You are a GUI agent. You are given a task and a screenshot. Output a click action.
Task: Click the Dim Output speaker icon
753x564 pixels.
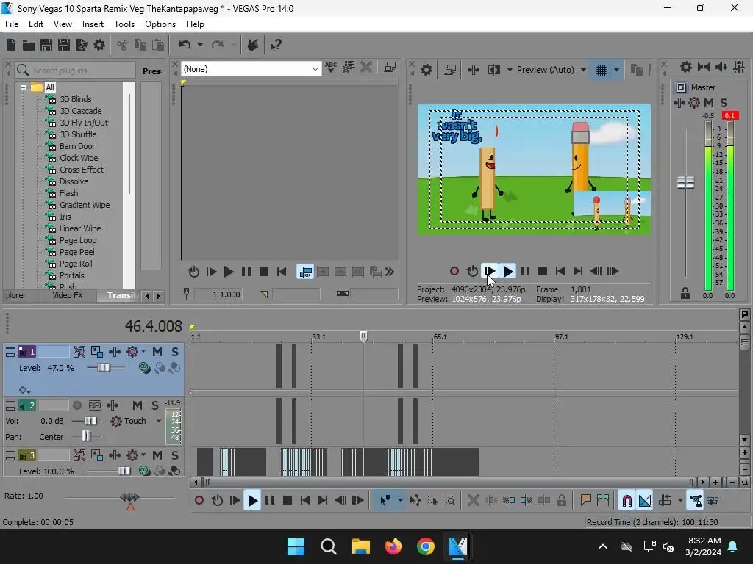[x=721, y=67]
